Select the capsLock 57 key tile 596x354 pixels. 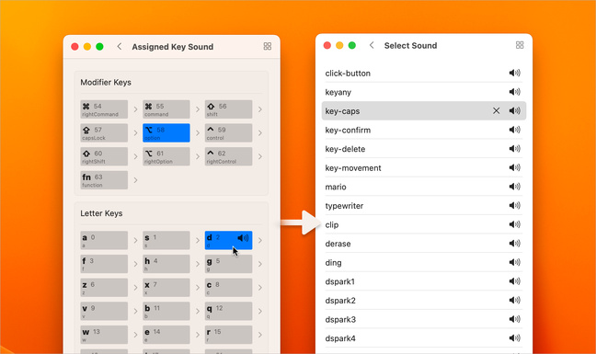pos(104,133)
